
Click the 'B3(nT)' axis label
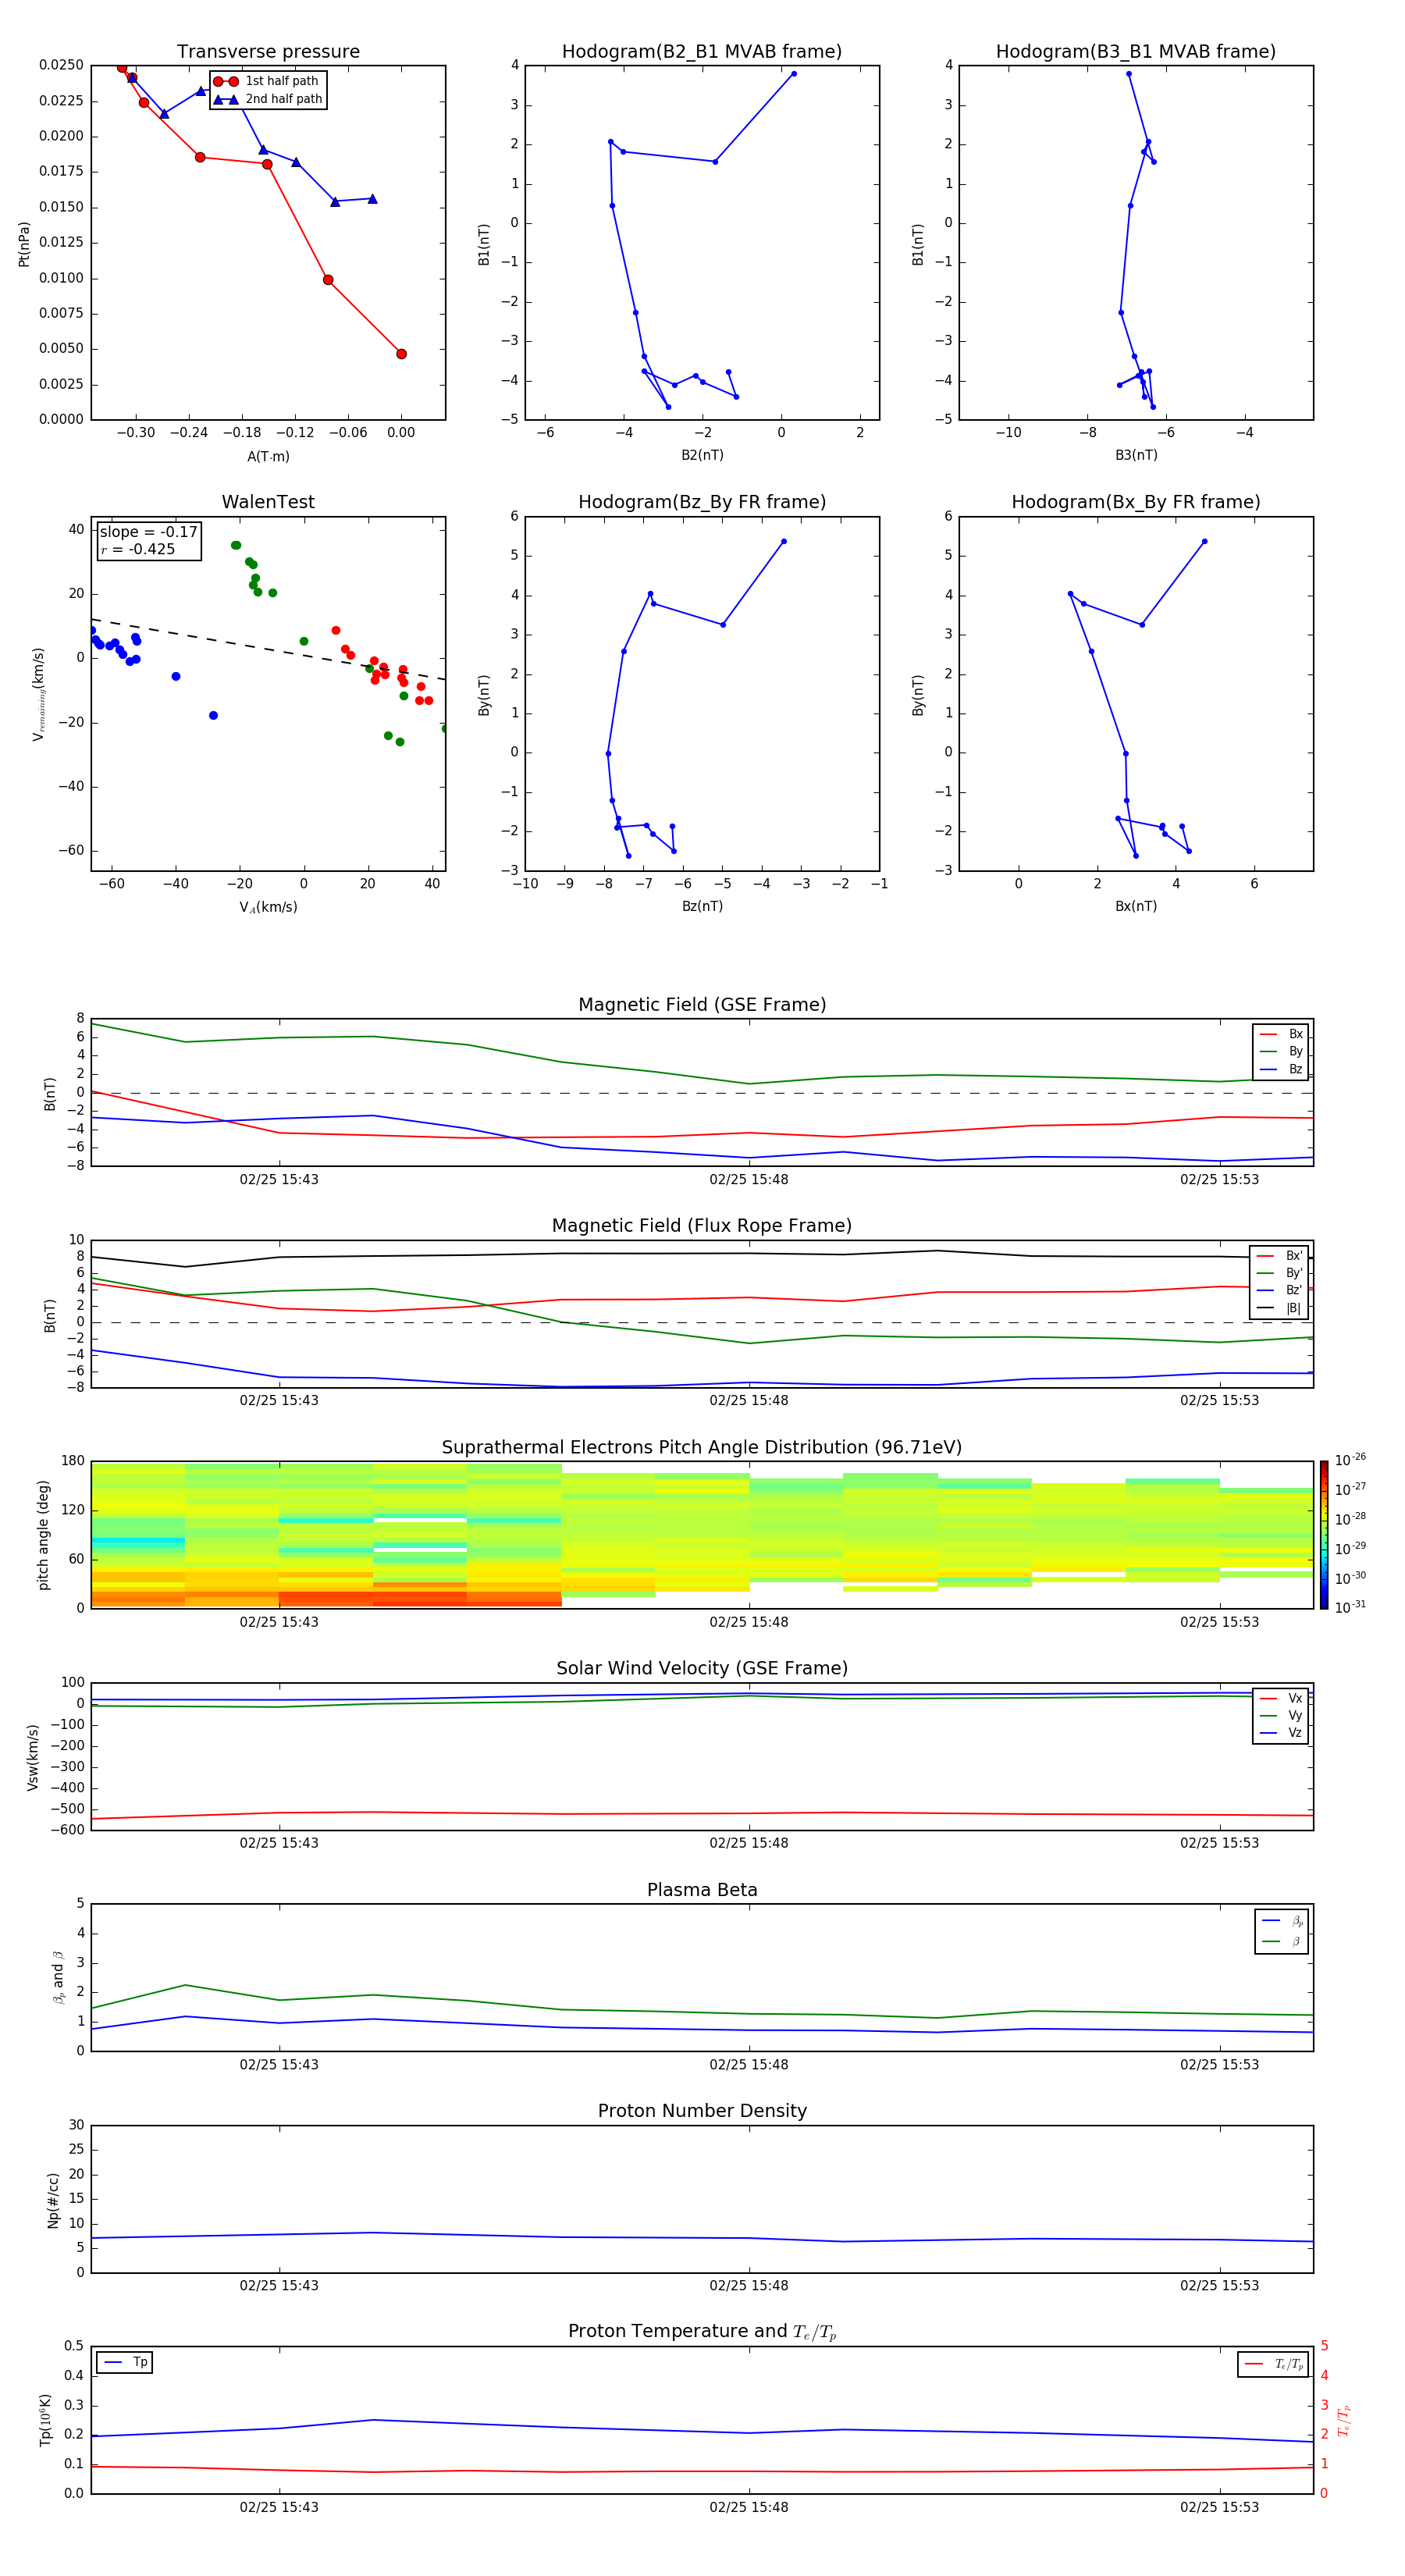click(1136, 455)
